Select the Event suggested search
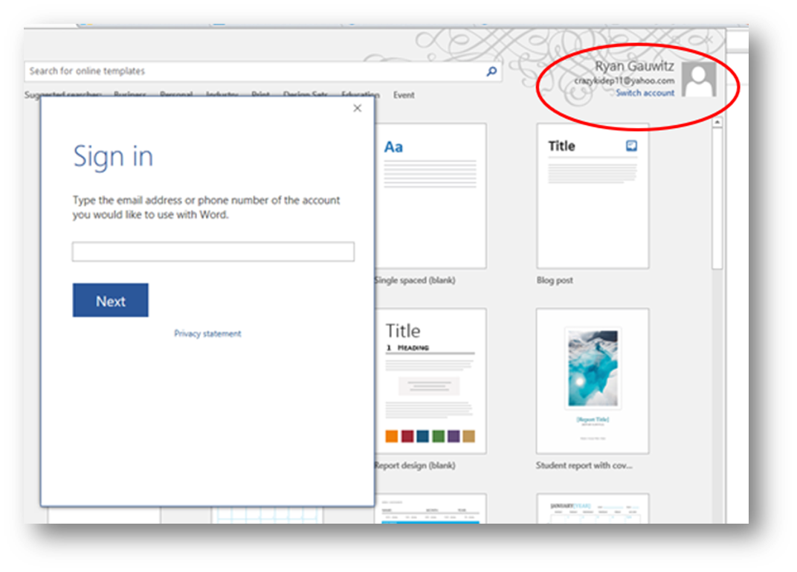797x572 pixels. tap(404, 95)
